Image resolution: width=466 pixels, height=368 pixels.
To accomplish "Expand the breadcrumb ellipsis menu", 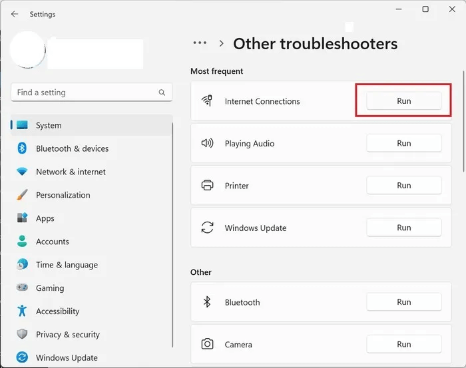I will 200,43.
